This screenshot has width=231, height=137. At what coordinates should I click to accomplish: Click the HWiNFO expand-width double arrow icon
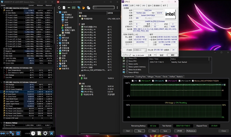click(3, 133)
